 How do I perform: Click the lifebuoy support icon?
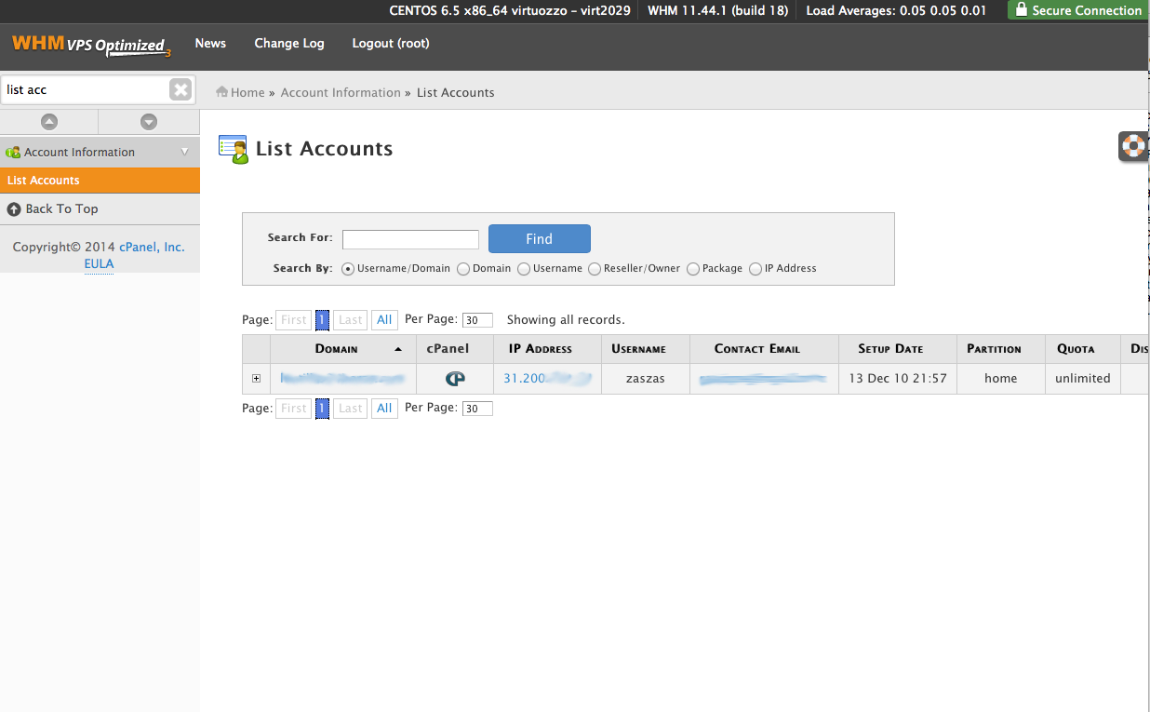[x=1133, y=146]
